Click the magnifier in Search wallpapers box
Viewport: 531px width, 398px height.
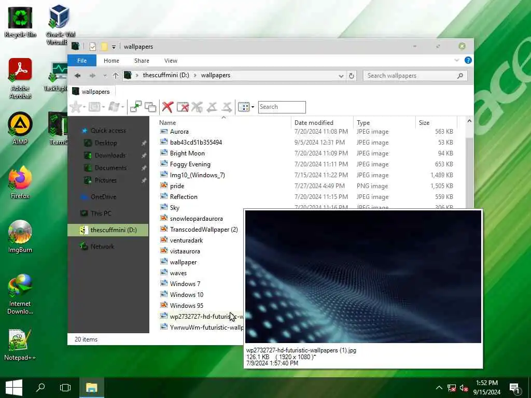click(x=460, y=76)
